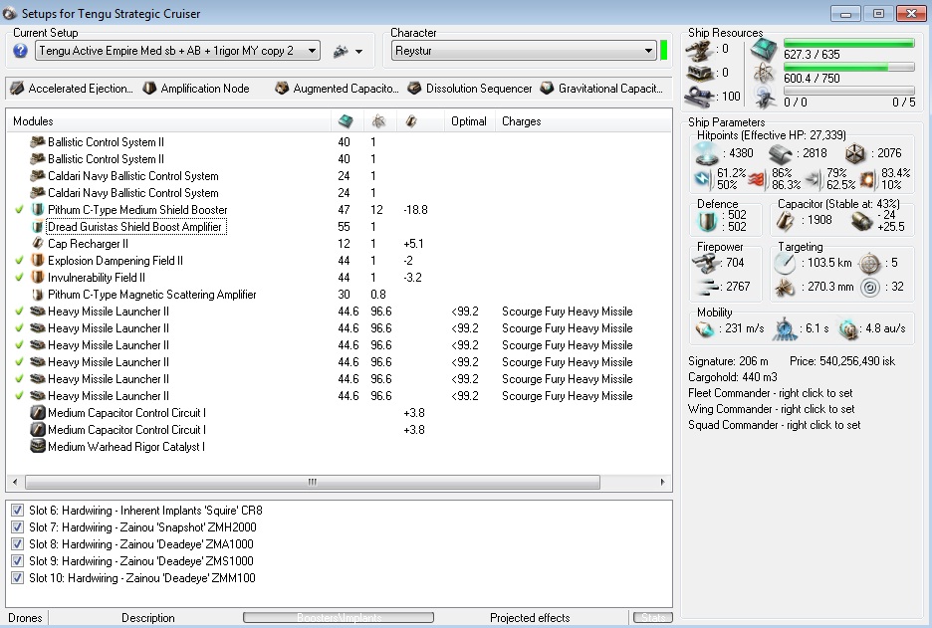Screen dimensions: 932x628
Task: Click the CPU usage bar at 627.3 / 635
Action: tap(848, 43)
